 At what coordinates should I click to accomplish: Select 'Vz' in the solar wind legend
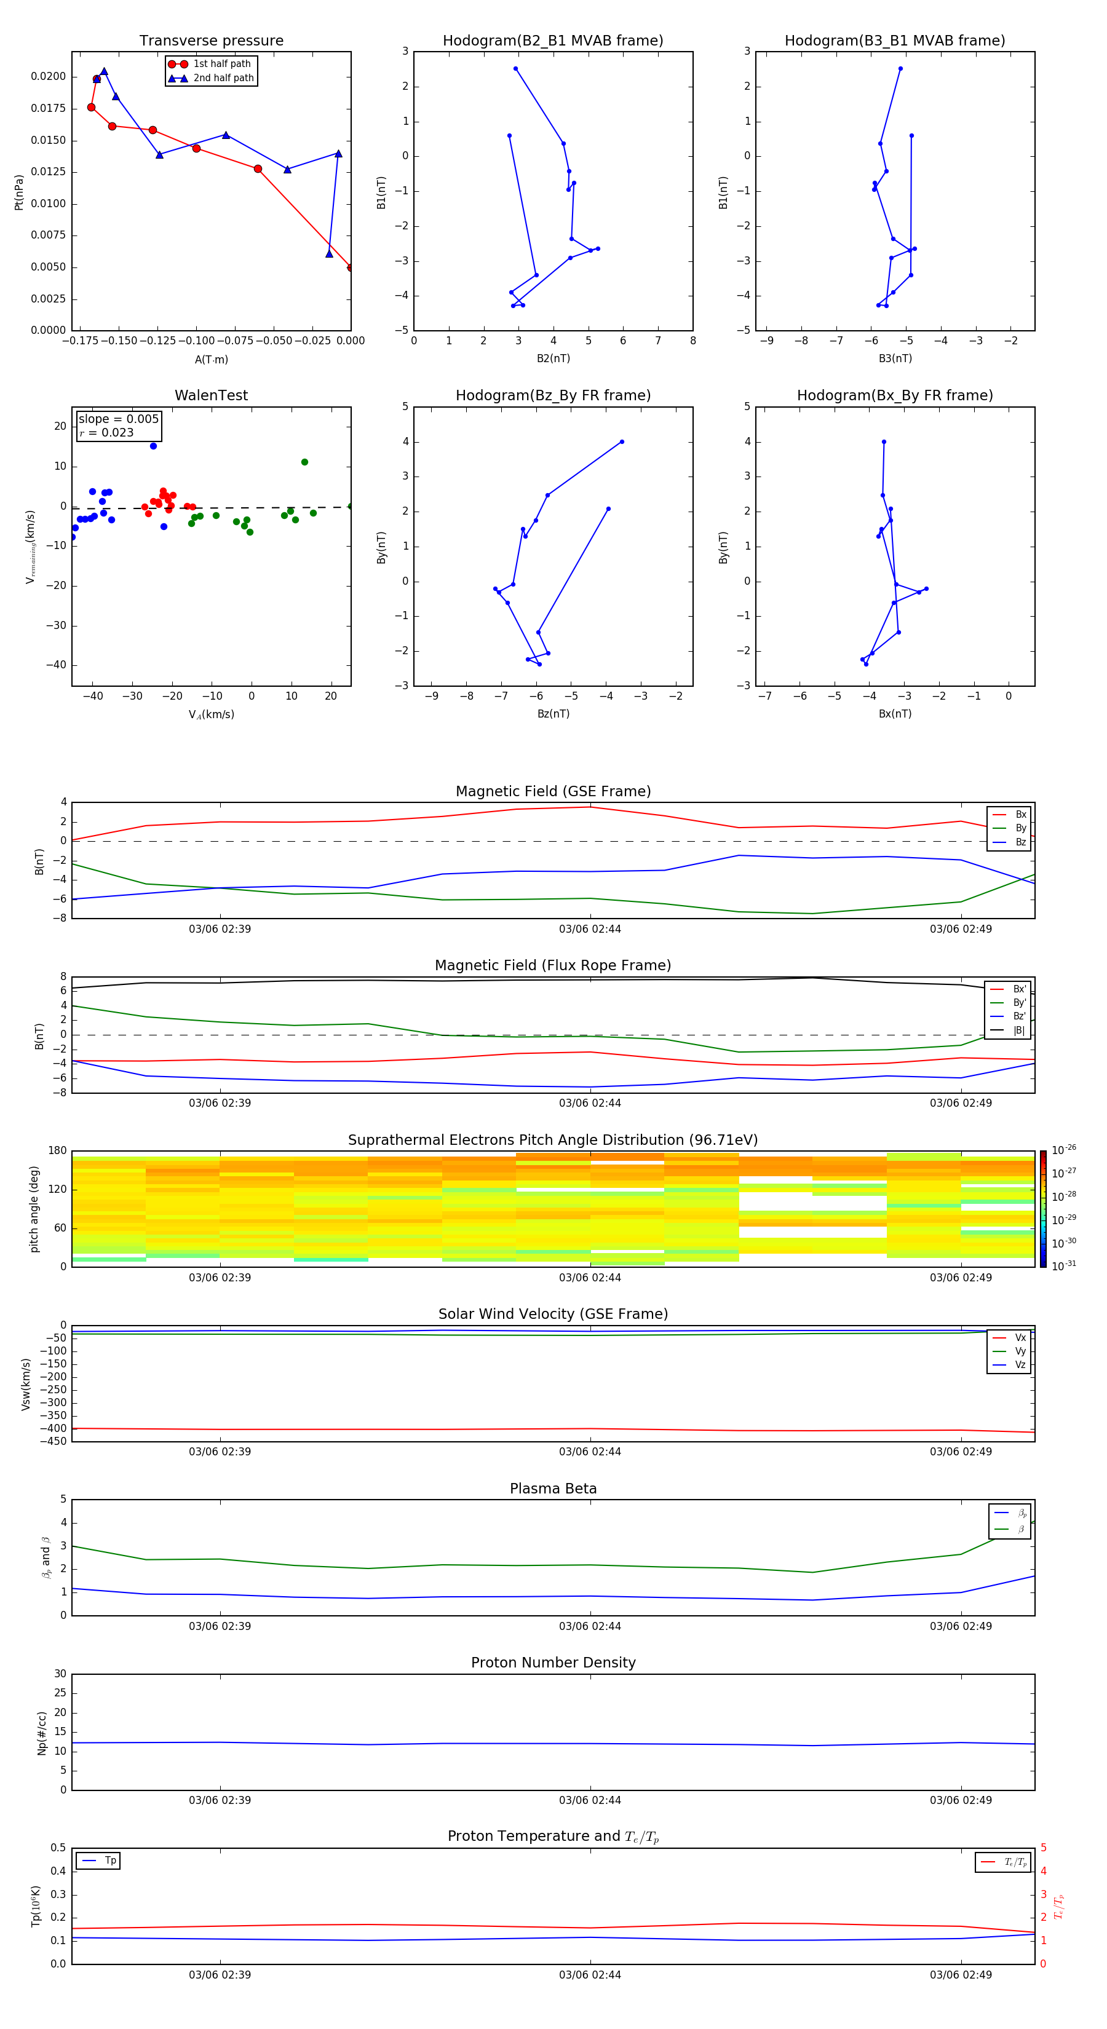1009,1365
